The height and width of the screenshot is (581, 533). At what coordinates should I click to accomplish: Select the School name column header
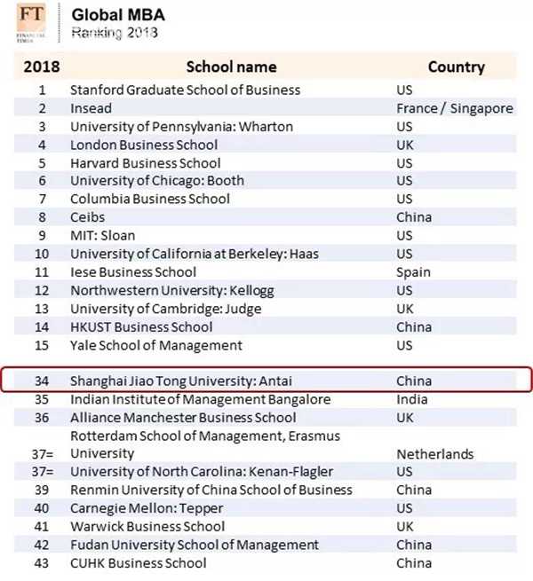(231, 67)
